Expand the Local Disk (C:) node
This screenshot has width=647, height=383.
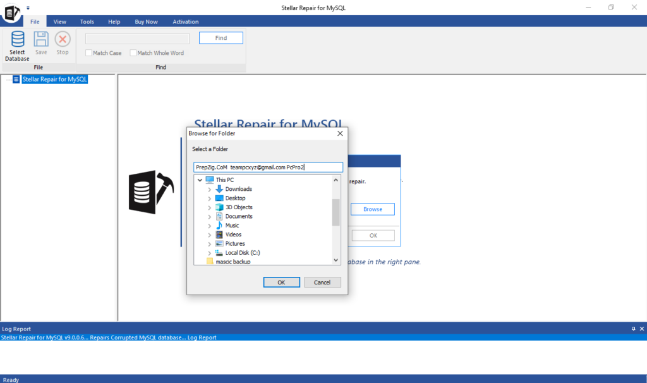[210, 253]
